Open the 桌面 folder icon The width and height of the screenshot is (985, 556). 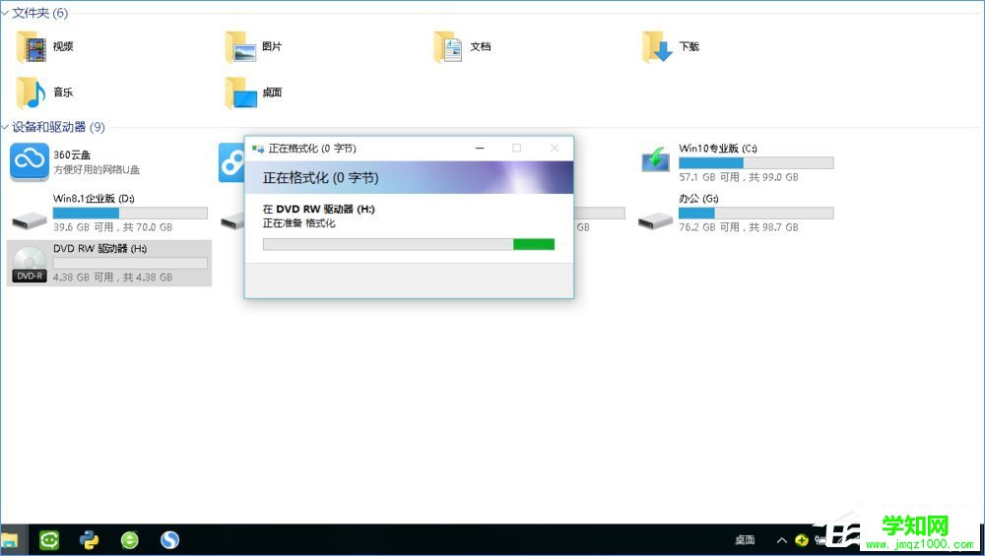click(x=240, y=93)
